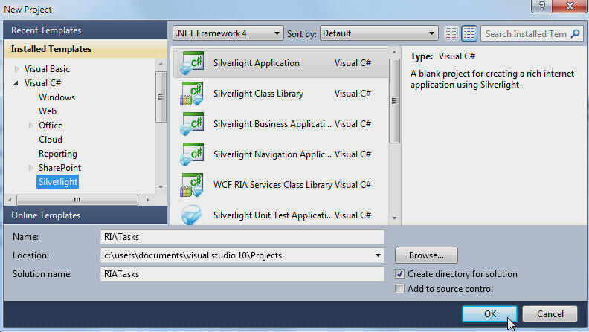The image size is (589, 332).
Task: Click the tree scroll left arrow
Action: (x=10, y=200)
